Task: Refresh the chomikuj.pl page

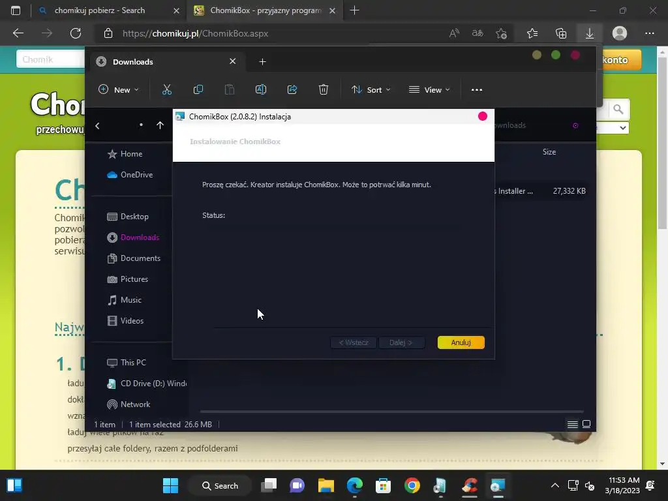Action: pos(76,33)
